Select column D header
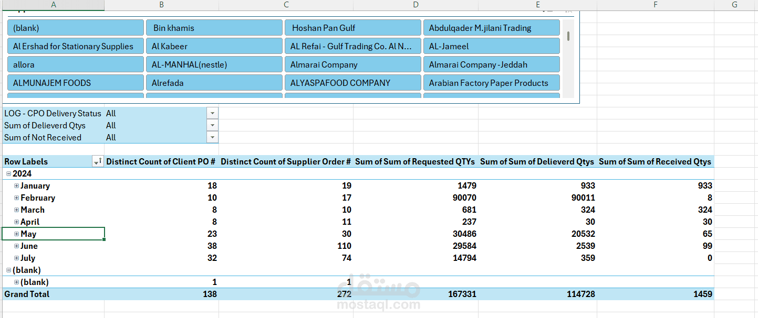This screenshot has width=758, height=318. pos(416,5)
